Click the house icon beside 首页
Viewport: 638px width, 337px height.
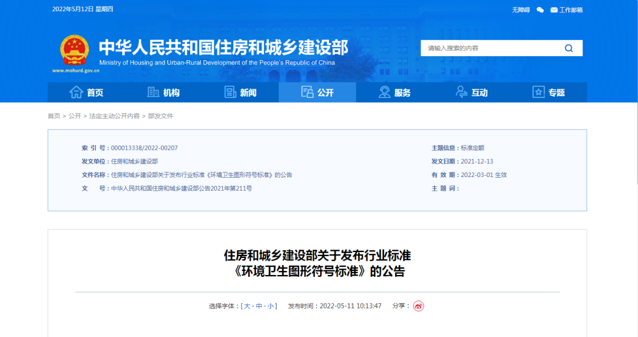click(76, 92)
